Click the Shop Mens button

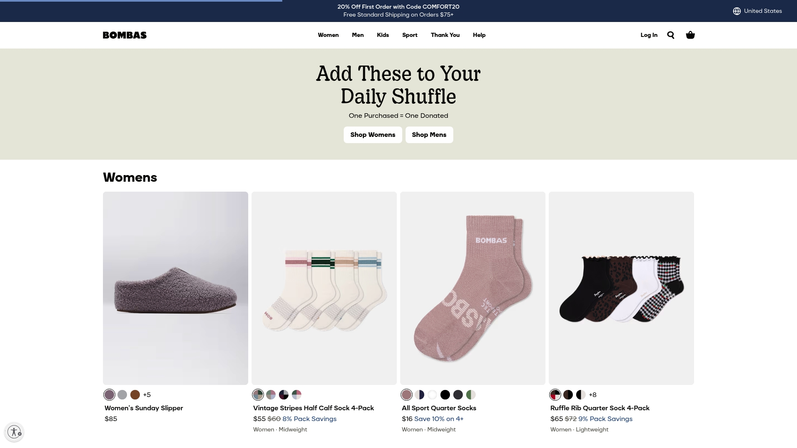click(429, 135)
